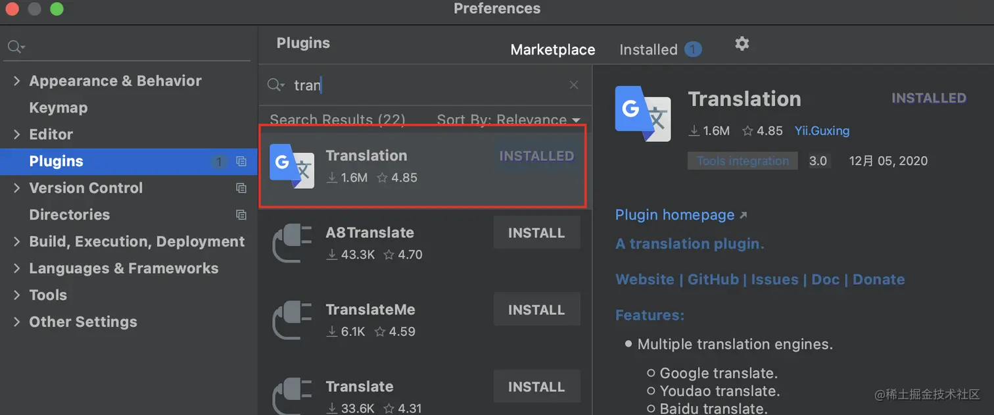The width and height of the screenshot is (994, 415).
Task: Click the settings search magnifier in sidebar
Action: [16, 47]
